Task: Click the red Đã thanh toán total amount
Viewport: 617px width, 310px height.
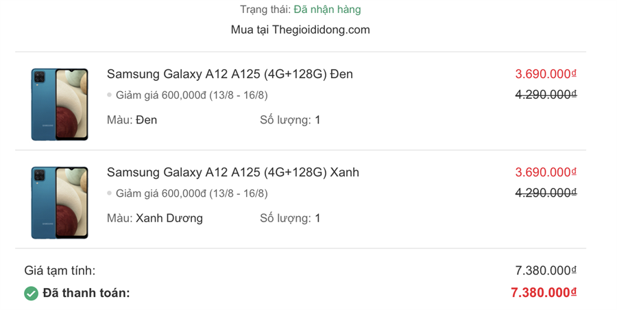Action: pyautogui.click(x=544, y=293)
